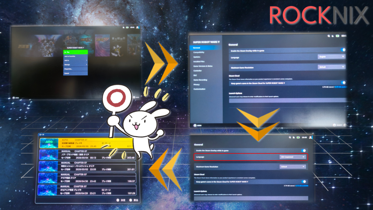
Task: Click the 5.75 MB available cloud storage text
Action: click(x=302, y=186)
